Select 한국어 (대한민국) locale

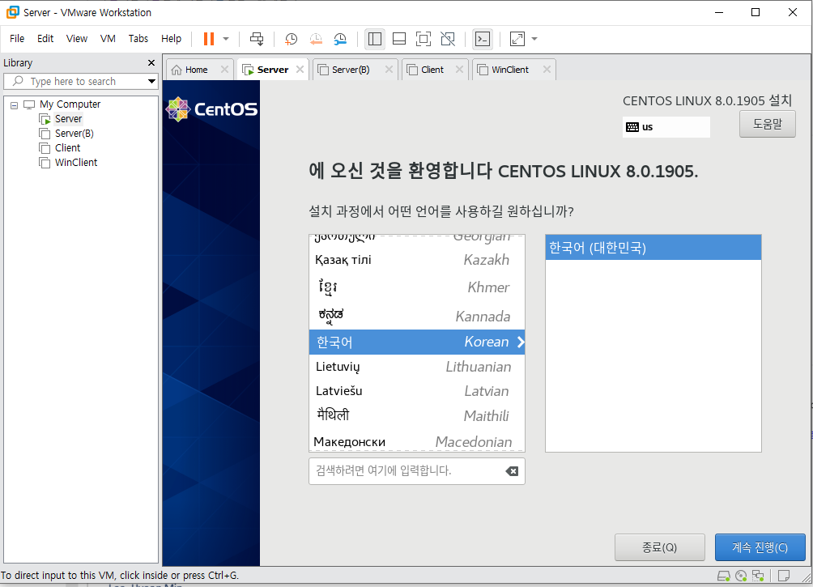click(x=653, y=248)
